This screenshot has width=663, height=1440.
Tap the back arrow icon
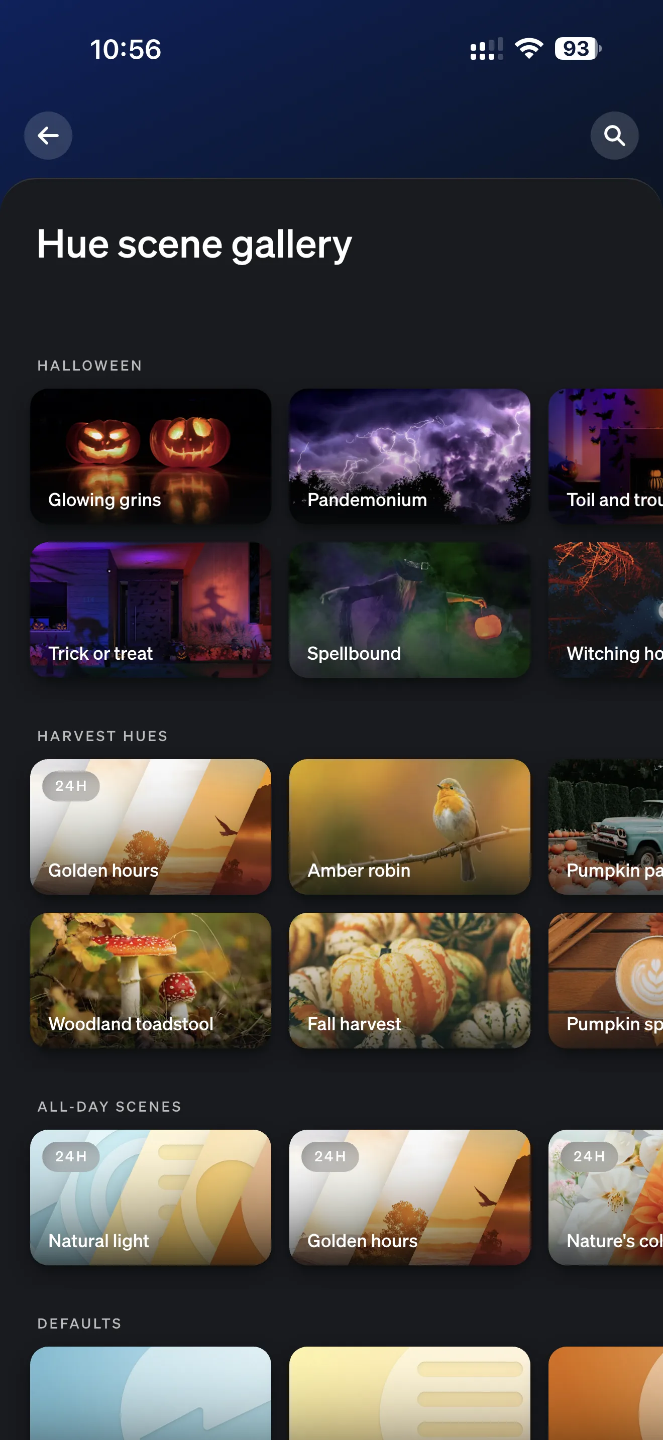click(x=48, y=136)
